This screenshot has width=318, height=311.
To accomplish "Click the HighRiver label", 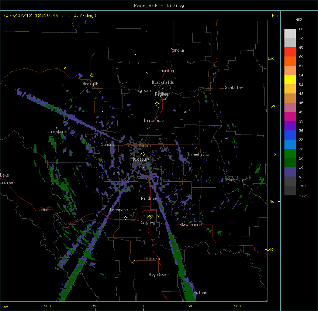I will click(x=159, y=274).
